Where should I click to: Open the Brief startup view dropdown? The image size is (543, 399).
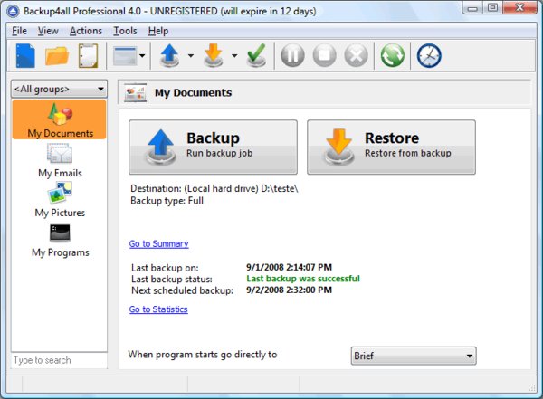point(414,356)
